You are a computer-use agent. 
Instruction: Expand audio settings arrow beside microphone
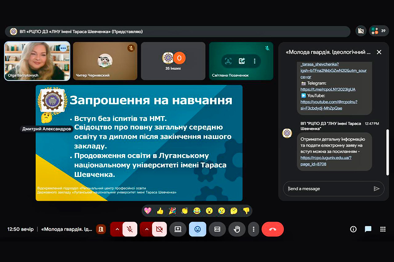point(117,229)
